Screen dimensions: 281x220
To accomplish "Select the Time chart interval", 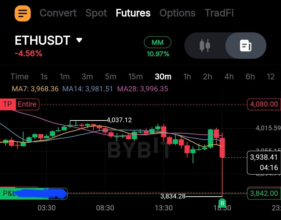I will tap(20, 77).
